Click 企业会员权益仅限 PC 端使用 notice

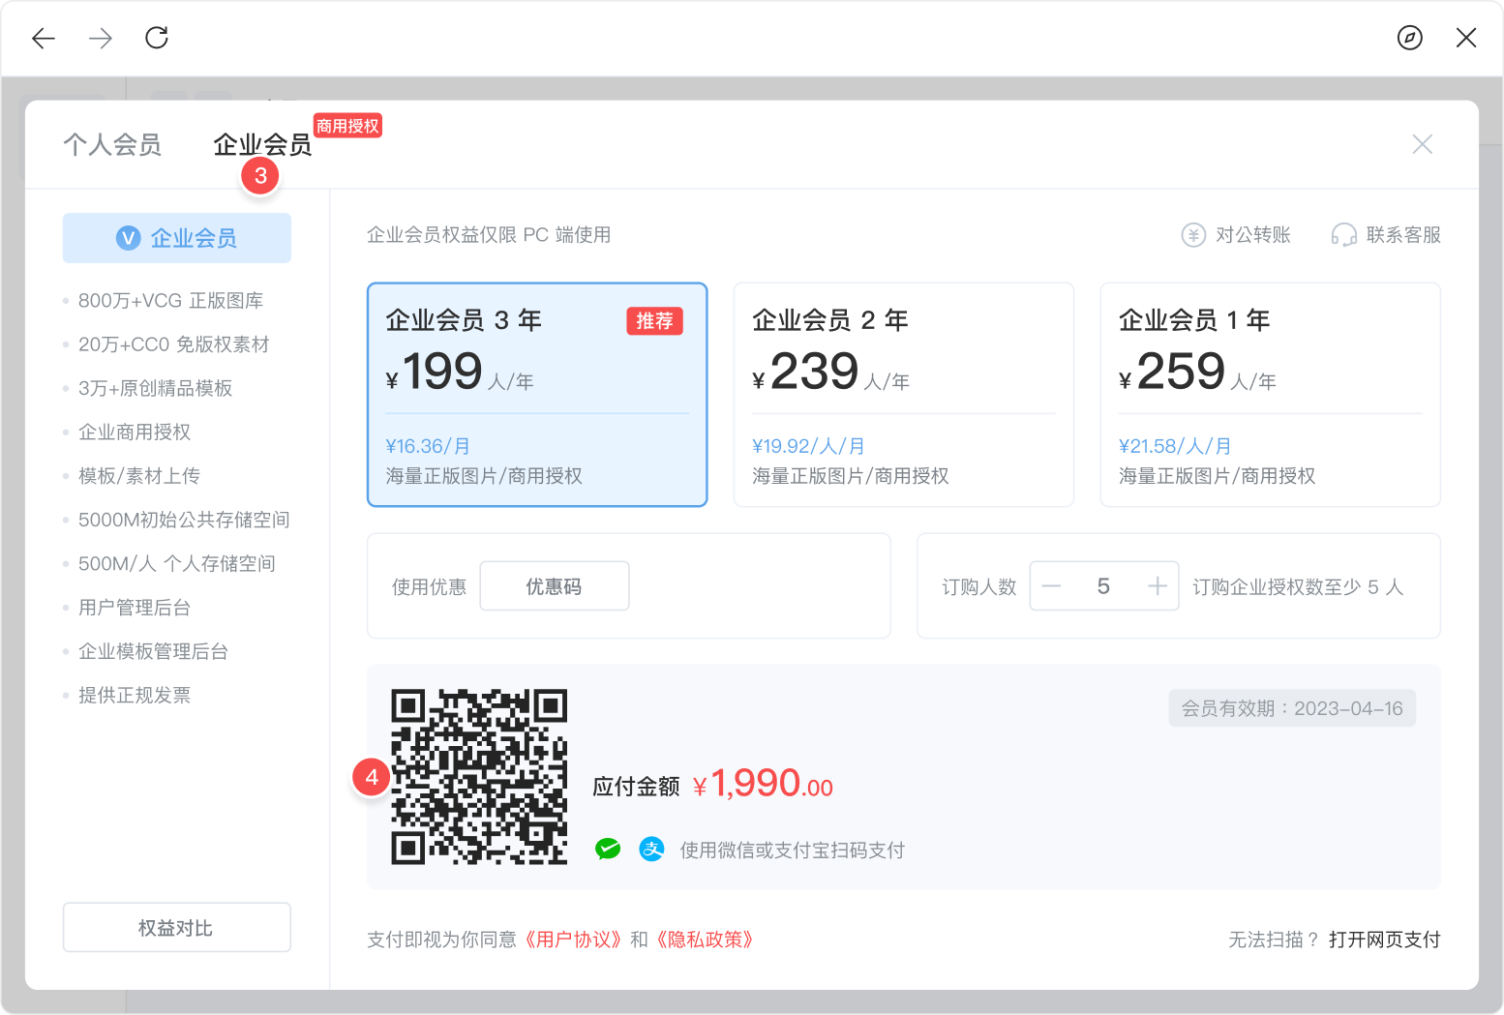pos(489,235)
